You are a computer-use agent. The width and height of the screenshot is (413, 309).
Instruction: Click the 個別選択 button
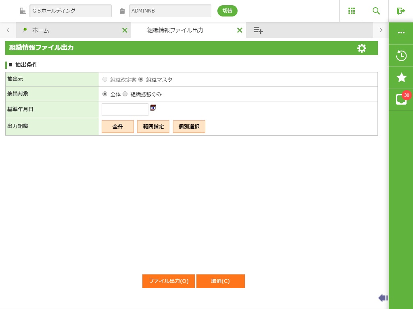pyautogui.click(x=189, y=127)
